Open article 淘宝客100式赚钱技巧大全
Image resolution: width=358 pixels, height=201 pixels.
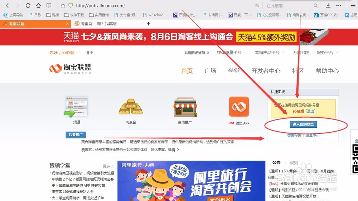[x=72, y=192]
